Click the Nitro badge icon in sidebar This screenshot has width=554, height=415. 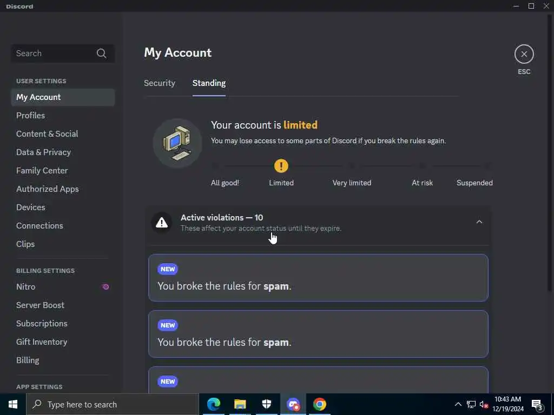tap(105, 287)
